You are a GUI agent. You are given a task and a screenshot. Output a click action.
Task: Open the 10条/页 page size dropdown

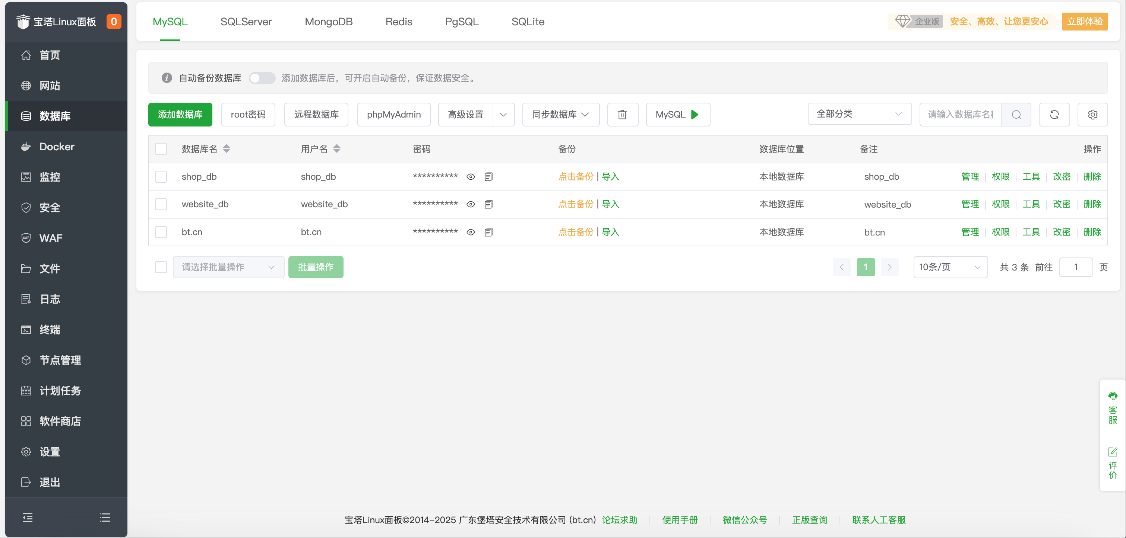tap(950, 267)
